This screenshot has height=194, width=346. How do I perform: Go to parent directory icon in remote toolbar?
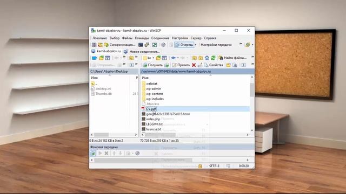195,58
